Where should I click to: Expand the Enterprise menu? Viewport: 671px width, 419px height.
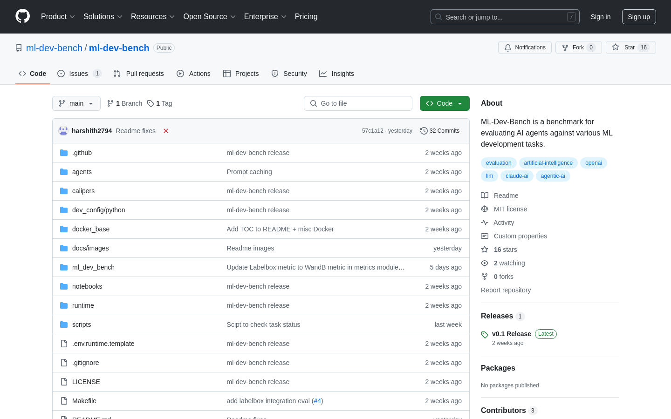(x=265, y=17)
